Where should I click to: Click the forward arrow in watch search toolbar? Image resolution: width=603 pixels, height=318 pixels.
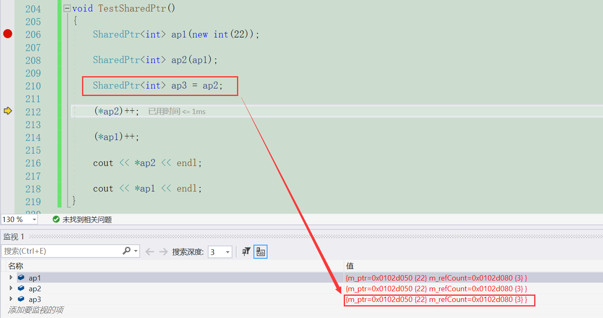pos(163,252)
